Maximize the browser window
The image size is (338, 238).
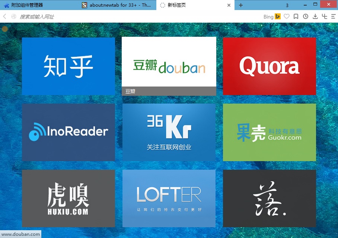point(315,4)
